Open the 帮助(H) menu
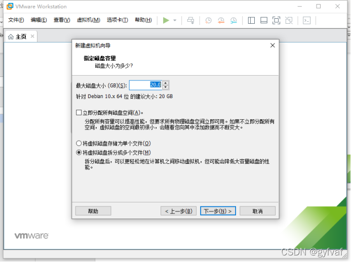This screenshot has height=262, width=351. tap(143, 20)
